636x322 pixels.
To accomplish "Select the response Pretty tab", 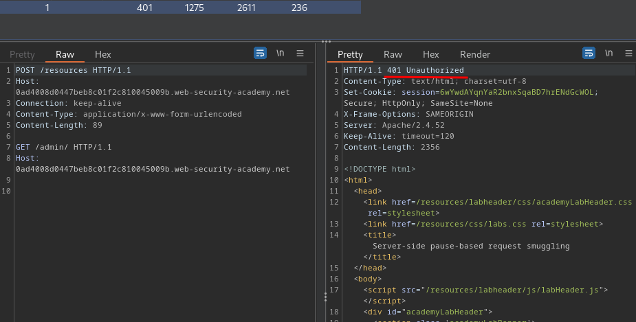I will [x=350, y=54].
